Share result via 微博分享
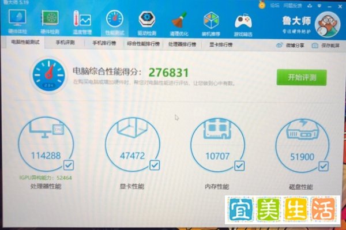Screen dimensions: 346x230 (x=290, y=46)
